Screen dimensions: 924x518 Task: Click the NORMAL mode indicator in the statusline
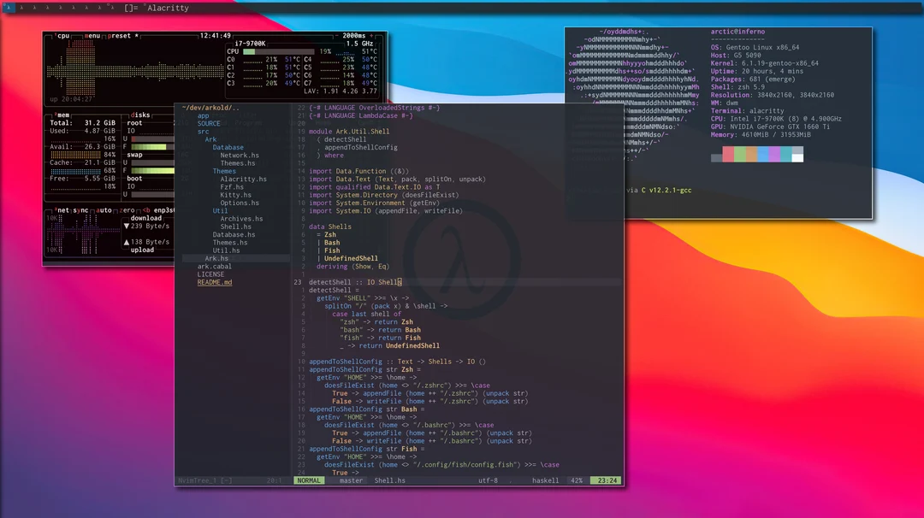[x=308, y=480]
